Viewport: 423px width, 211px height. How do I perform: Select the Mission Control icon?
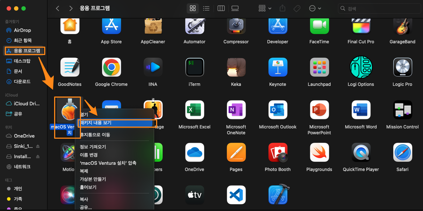point(402,110)
